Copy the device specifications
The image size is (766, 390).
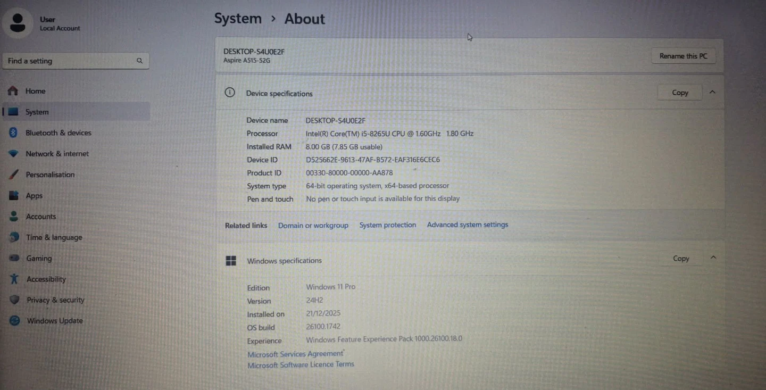pyautogui.click(x=680, y=93)
